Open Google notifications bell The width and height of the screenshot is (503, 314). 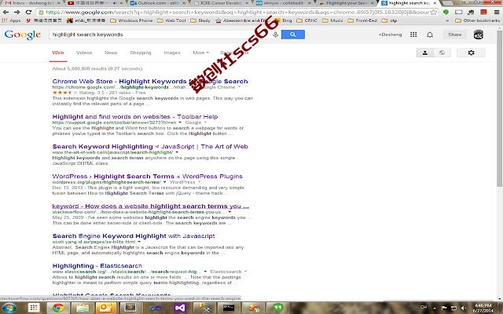click(430, 35)
